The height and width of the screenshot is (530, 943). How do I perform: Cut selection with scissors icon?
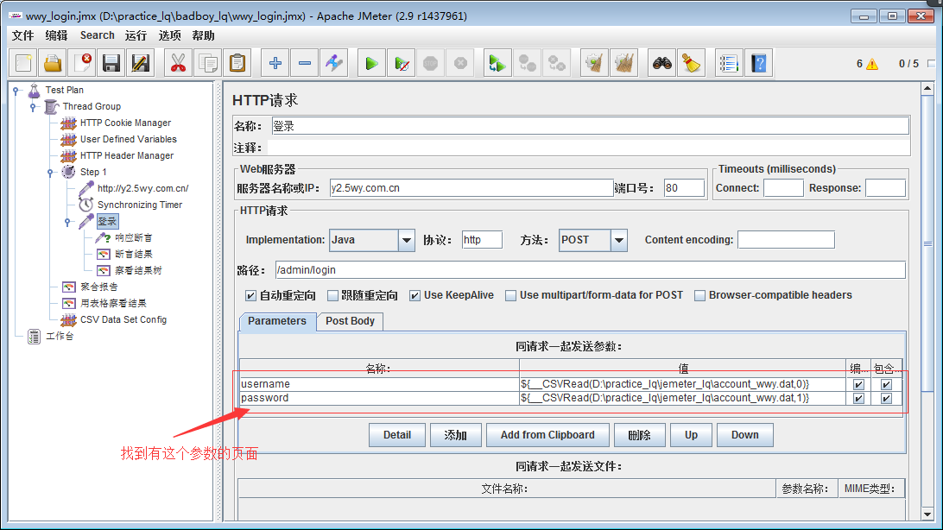pyautogui.click(x=178, y=63)
